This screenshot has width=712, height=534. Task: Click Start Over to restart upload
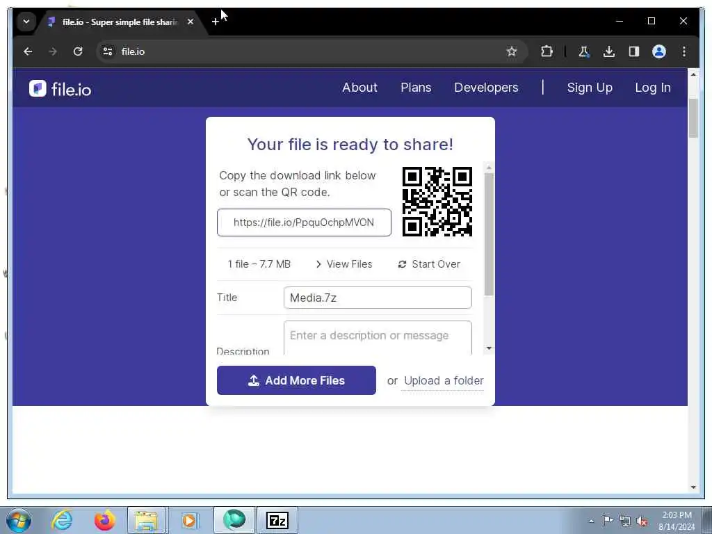coord(429,264)
